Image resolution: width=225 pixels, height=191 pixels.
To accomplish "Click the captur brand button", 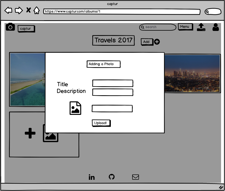I will (x=26, y=29).
